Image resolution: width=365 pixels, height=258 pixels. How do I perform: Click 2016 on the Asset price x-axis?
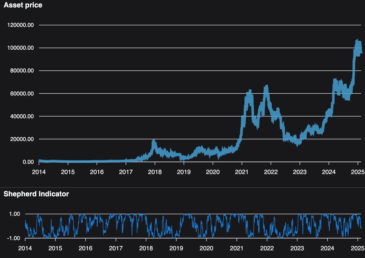(97, 172)
